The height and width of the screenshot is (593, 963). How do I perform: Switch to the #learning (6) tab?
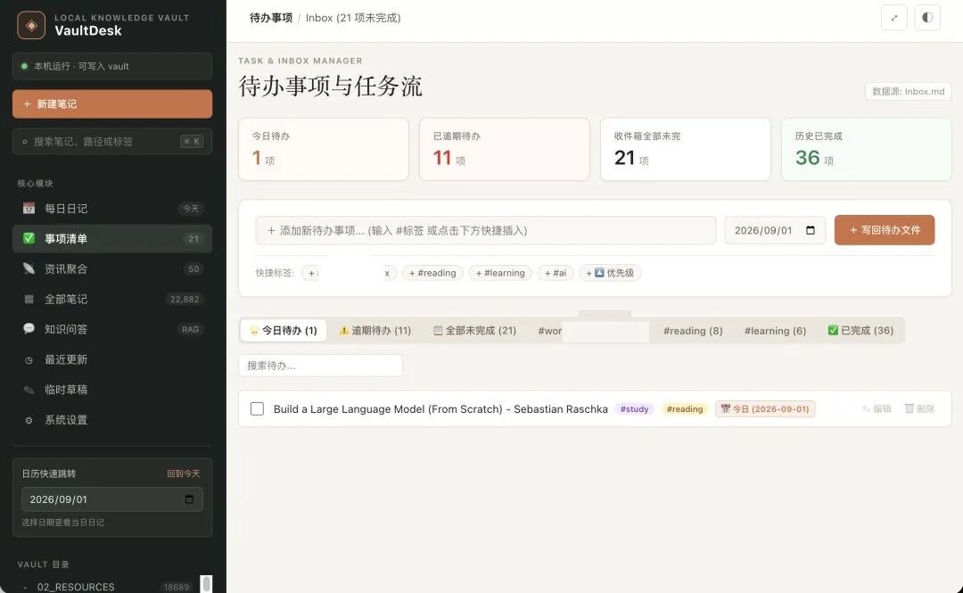(x=775, y=331)
